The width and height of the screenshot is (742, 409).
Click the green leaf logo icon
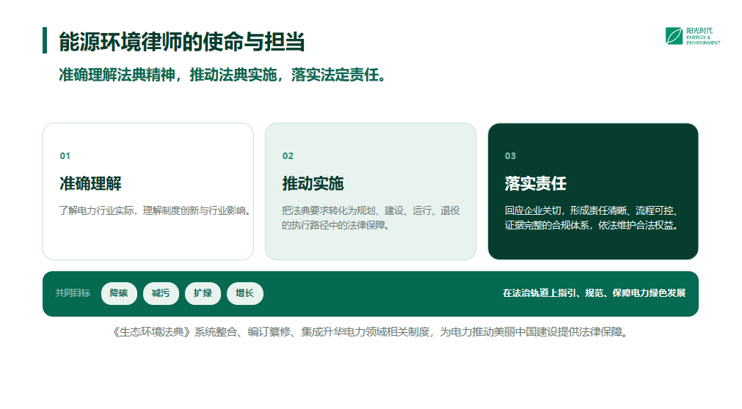(674, 36)
